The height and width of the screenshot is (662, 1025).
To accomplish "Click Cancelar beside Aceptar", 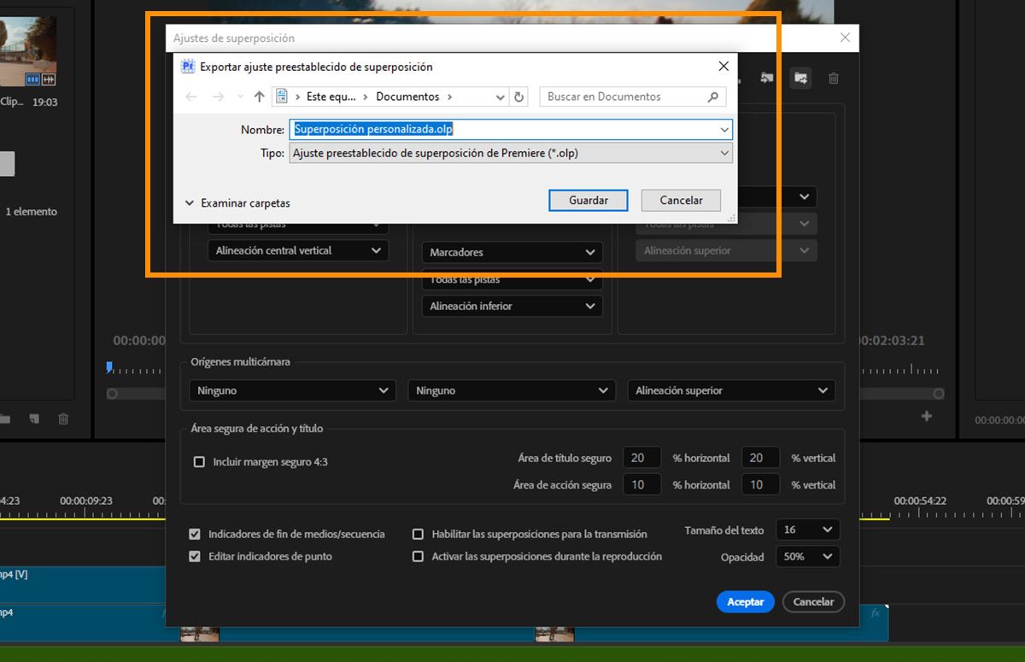I will [x=813, y=601].
